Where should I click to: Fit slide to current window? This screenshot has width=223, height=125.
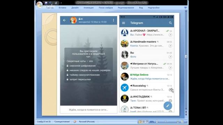pos(182,122)
